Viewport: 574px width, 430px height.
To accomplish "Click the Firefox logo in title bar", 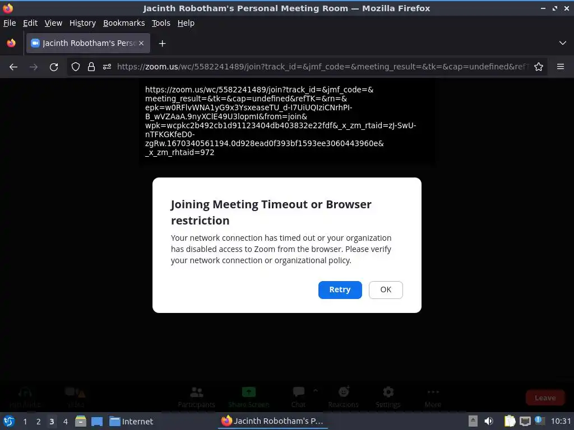I will click(8, 8).
